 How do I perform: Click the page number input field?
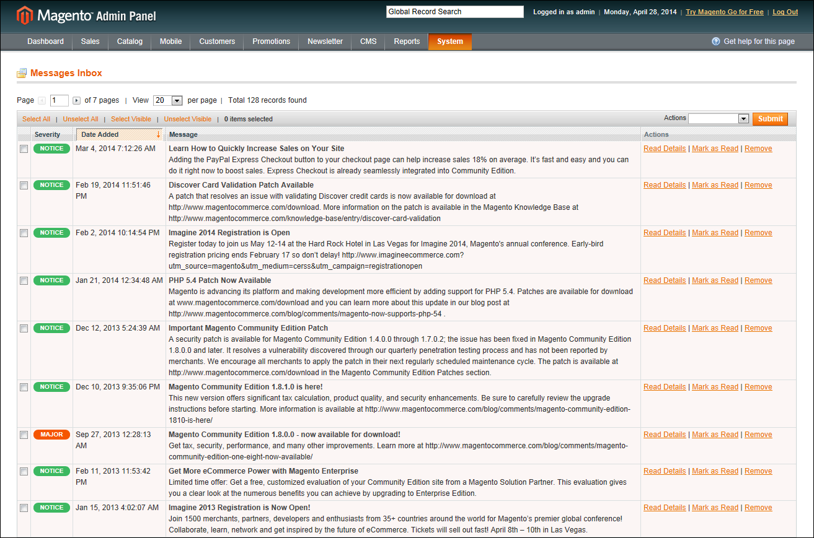coord(60,100)
